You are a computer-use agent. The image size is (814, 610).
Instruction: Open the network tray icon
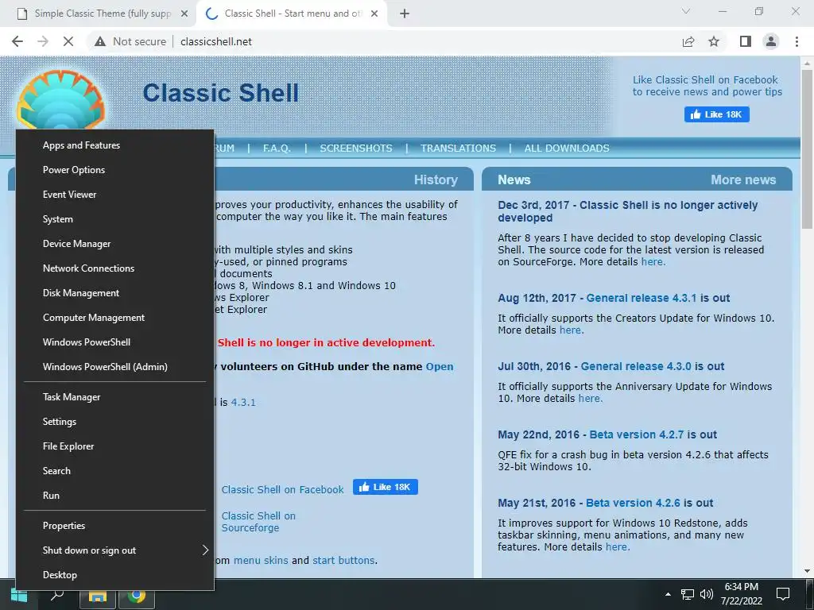[x=688, y=594]
